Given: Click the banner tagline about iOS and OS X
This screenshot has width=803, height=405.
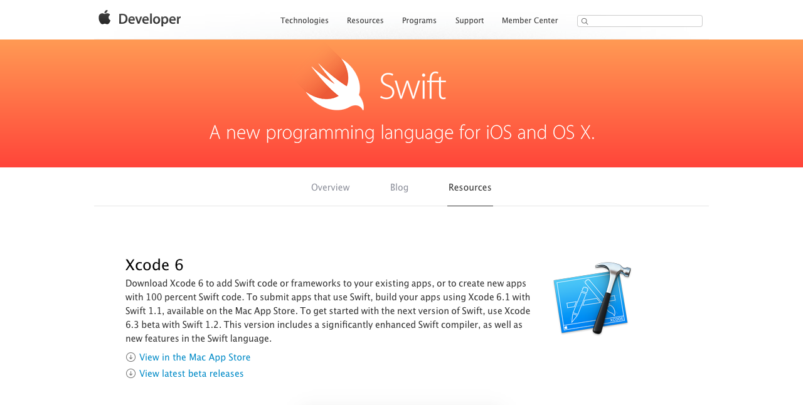Looking at the screenshot, I should tap(402, 133).
